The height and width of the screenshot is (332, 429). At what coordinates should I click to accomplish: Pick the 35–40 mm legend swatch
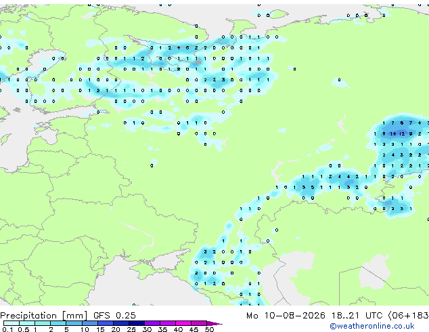coord(168,323)
